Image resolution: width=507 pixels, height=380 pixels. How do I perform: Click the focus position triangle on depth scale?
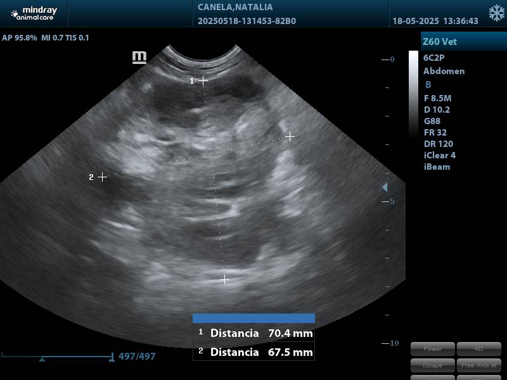(x=384, y=187)
